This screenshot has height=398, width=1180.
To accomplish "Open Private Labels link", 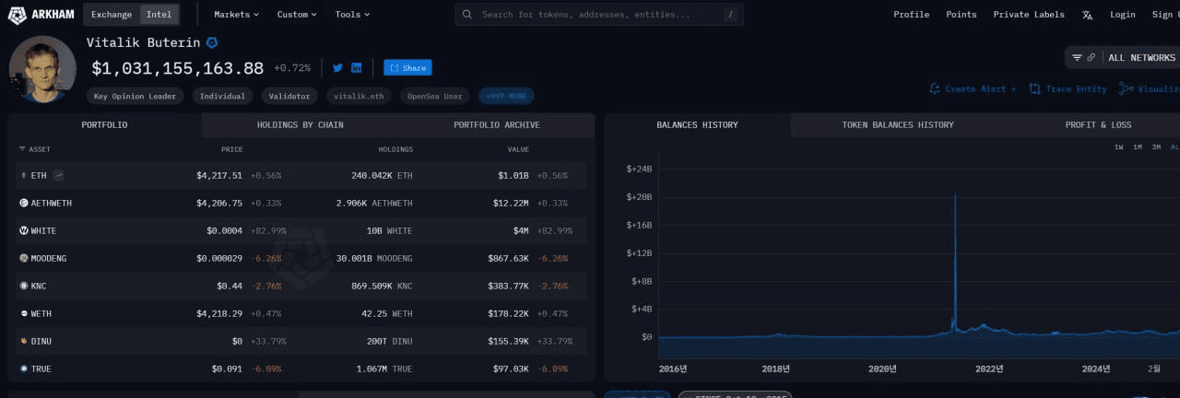I will [x=1028, y=14].
